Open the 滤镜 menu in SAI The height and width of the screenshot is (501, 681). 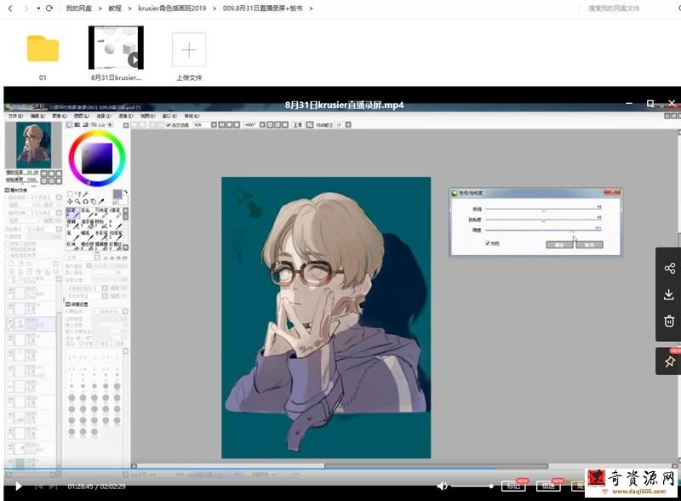pos(125,116)
